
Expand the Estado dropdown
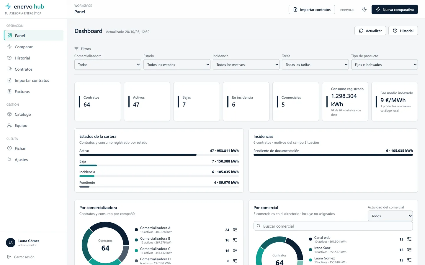click(x=177, y=64)
